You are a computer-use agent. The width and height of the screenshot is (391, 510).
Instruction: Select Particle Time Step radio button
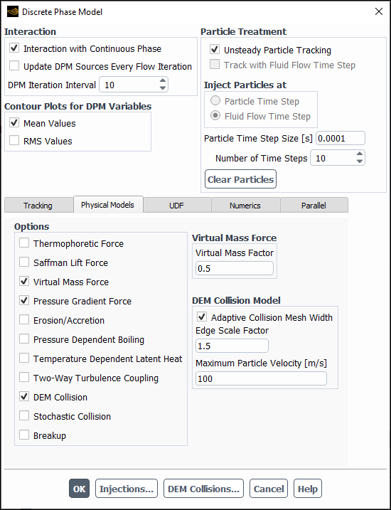[x=215, y=101]
